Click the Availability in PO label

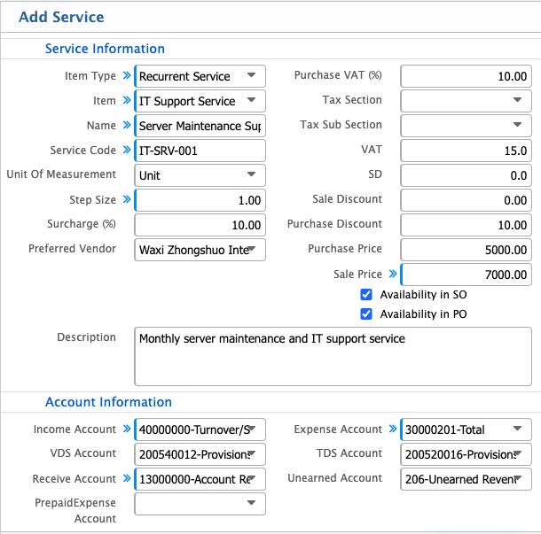tap(423, 313)
